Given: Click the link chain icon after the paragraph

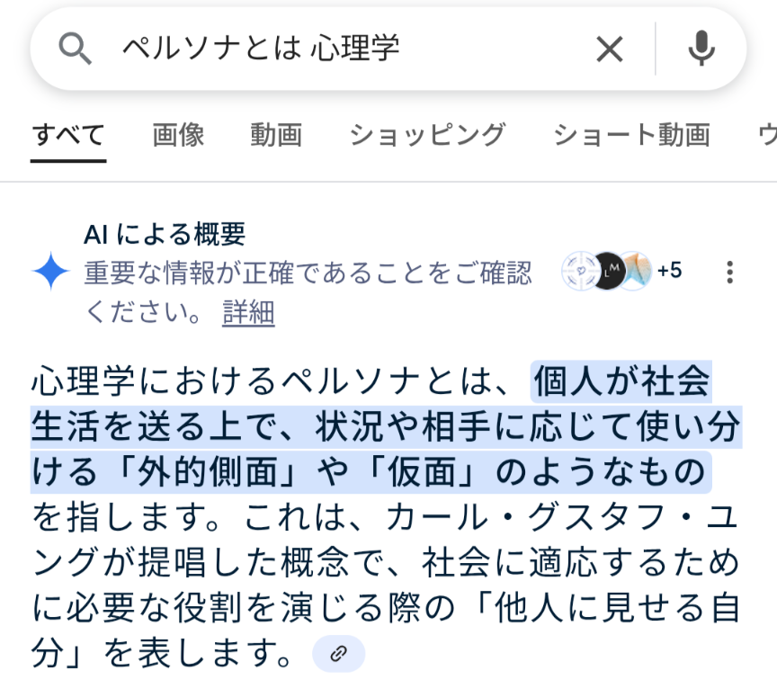Looking at the screenshot, I should [x=338, y=653].
